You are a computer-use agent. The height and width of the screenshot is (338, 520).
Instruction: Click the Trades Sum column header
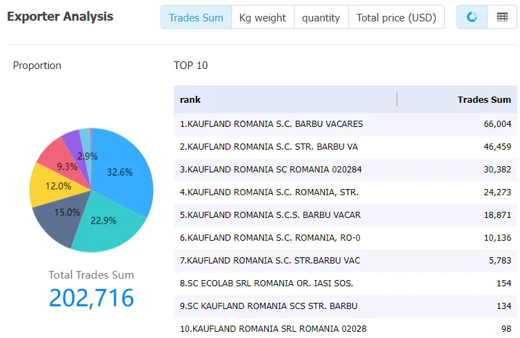pos(484,99)
